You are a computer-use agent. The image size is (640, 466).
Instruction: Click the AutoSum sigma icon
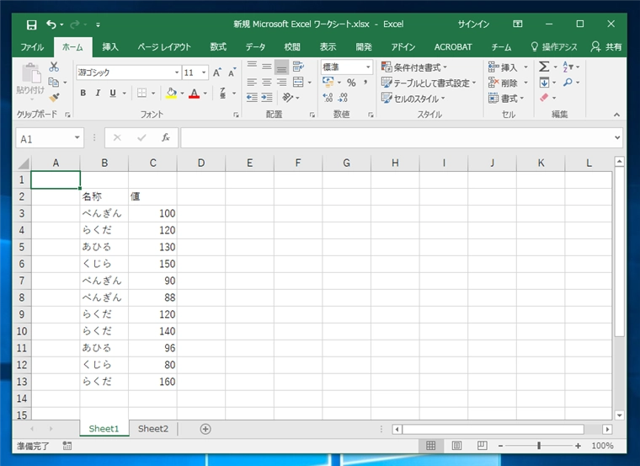[544, 67]
